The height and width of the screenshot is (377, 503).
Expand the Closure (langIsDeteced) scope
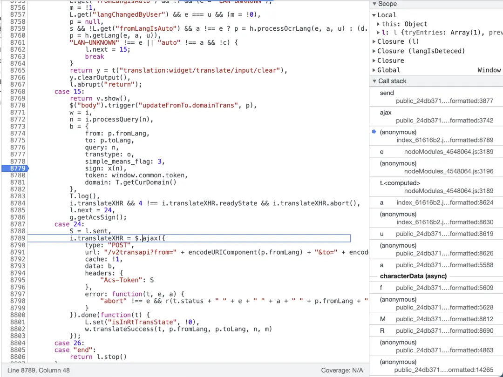click(x=374, y=51)
